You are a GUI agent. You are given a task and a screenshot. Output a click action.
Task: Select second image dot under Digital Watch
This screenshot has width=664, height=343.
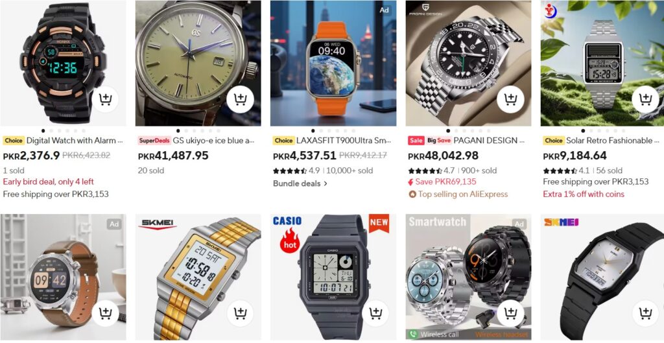[x=51, y=131]
